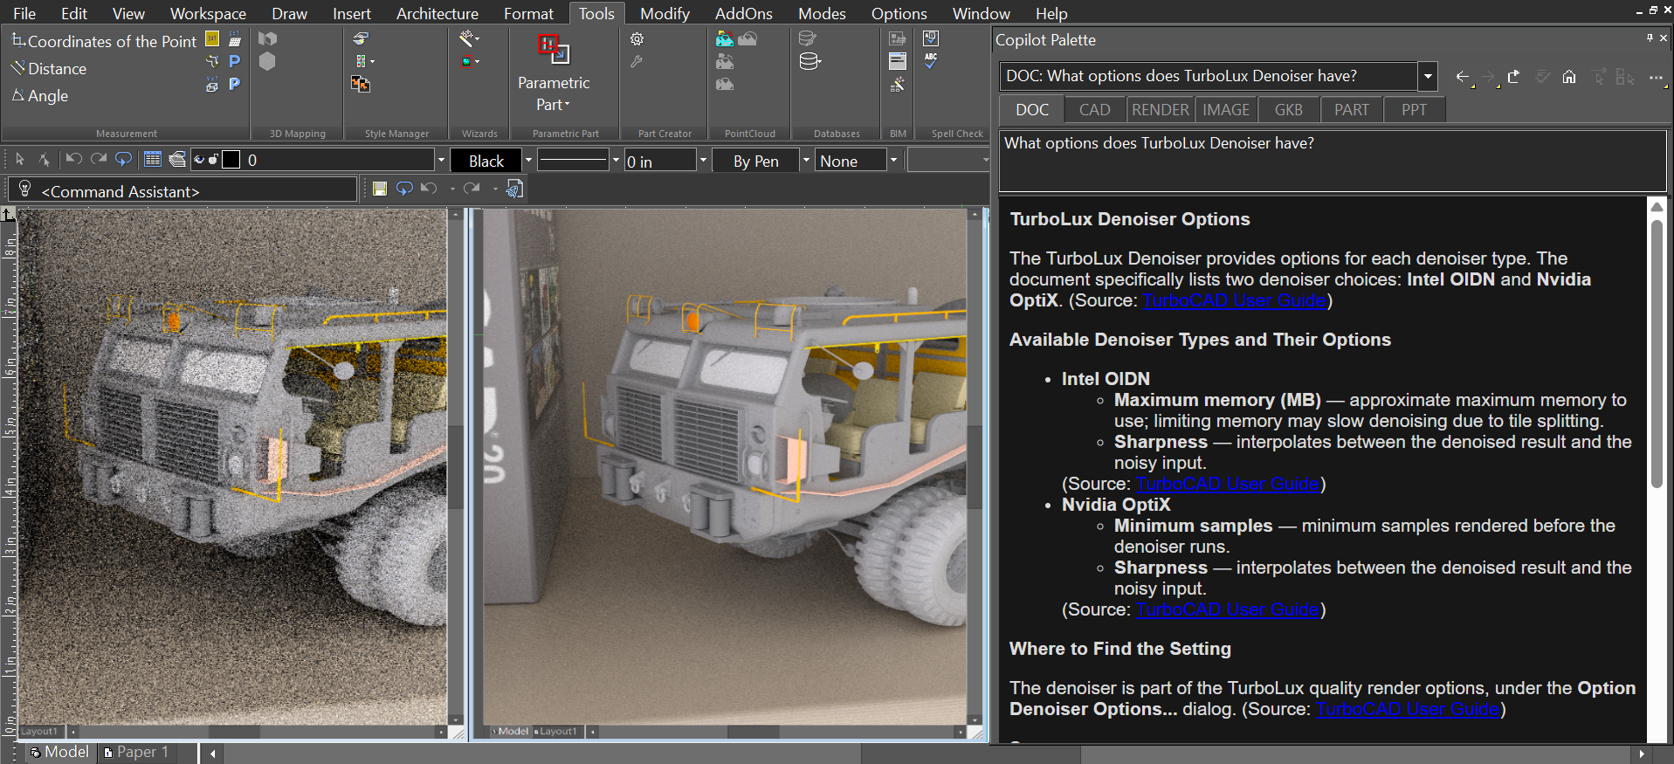Click the Copilot share/export arrow icon
This screenshot has width=1674, height=764.
(x=1513, y=77)
